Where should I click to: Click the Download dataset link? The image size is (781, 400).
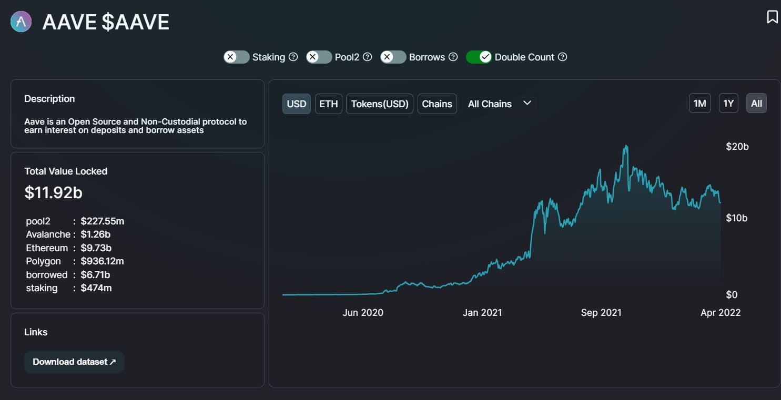(74, 362)
